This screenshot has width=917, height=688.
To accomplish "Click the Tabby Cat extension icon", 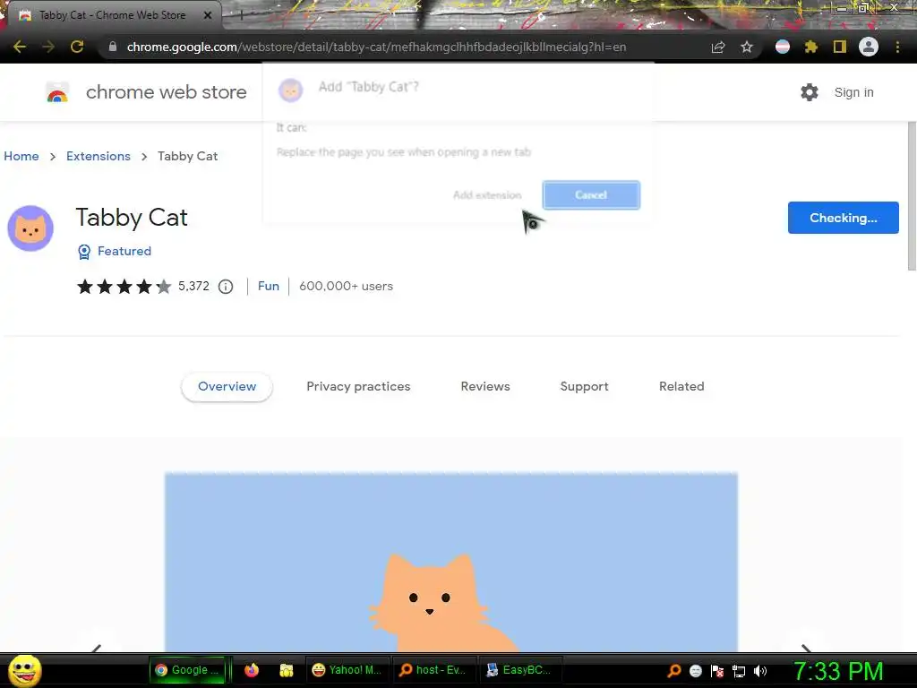I will pyautogui.click(x=30, y=228).
